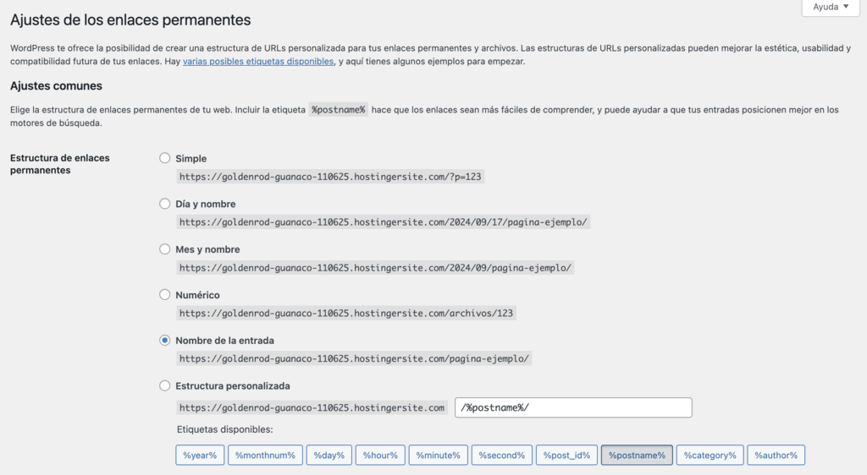Add the %year% tag
The height and width of the screenshot is (475, 867).
pos(201,456)
